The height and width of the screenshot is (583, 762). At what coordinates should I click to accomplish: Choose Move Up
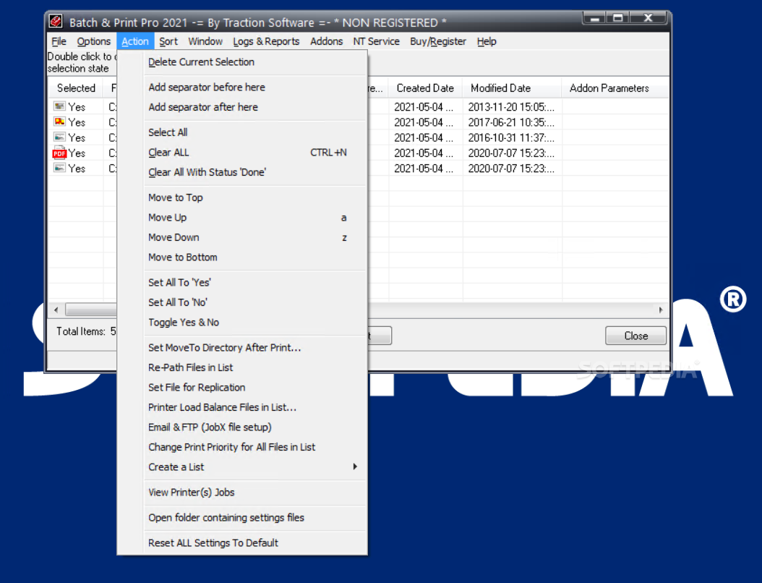point(242,217)
